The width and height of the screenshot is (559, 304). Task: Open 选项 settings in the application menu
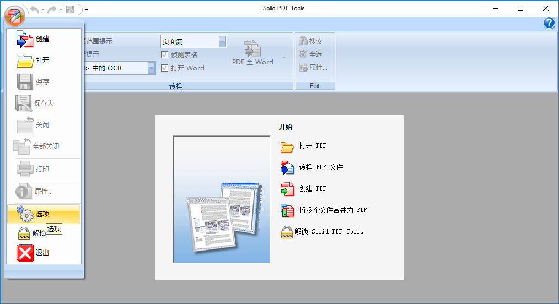[x=44, y=214]
